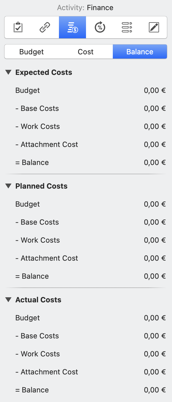This screenshot has height=402, width=172.
Task: Open the checklist inspector icon
Action: [18, 27]
